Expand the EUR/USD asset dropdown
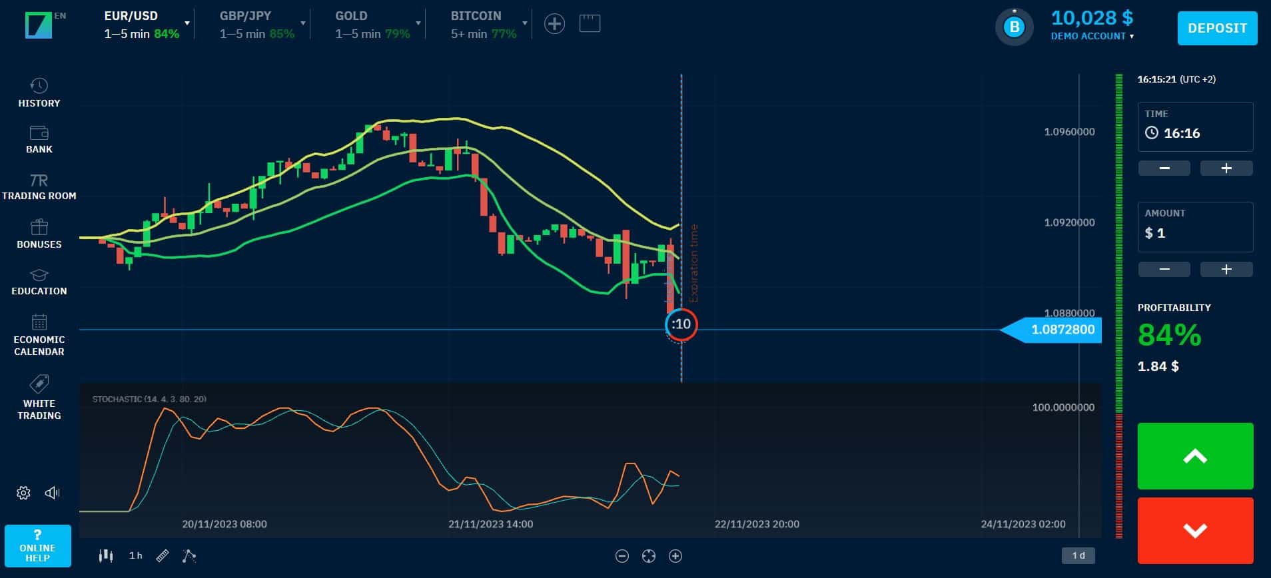Screen dimensions: 1271x578 coord(187,23)
